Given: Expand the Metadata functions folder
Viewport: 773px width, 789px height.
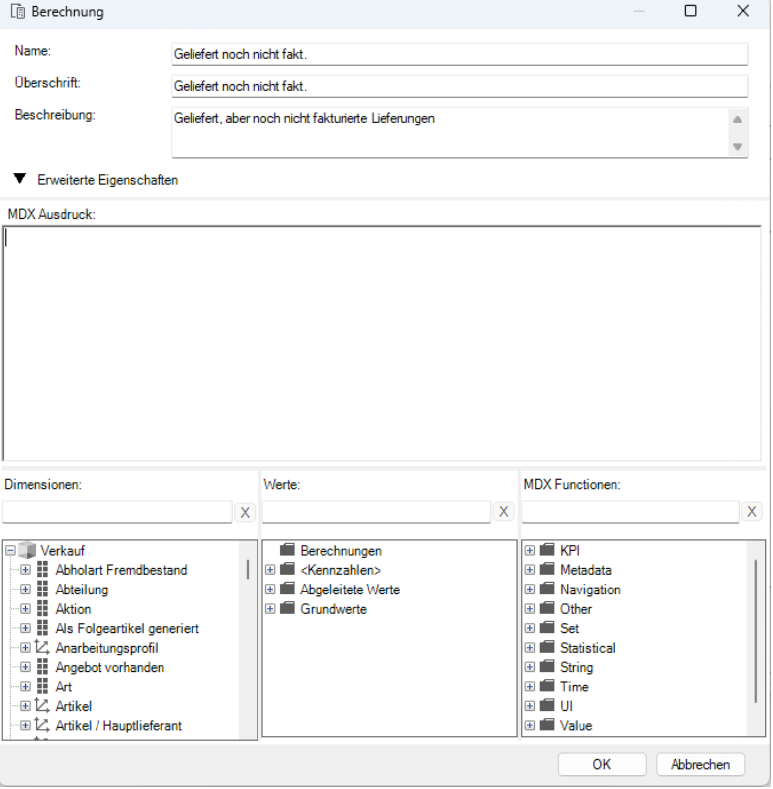Looking at the screenshot, I should tap(530, 570).
